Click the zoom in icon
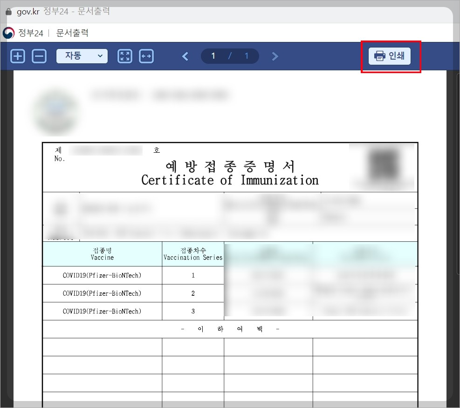The width and height of the screenshot is (460, 408). coord(17,56)
